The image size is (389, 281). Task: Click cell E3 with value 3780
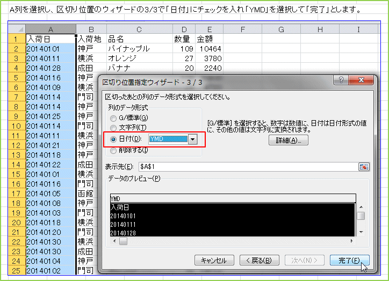pos(210,58)
